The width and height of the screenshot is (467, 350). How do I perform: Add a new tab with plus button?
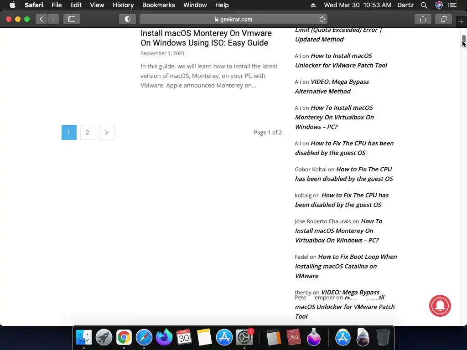pyautogui.click(x=461, y=22)
